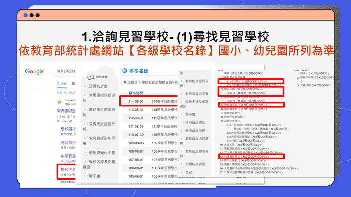Open the CSV file icon for (1)幼兒園
This screenshot has height=197, width=351.
pos(265,81)
